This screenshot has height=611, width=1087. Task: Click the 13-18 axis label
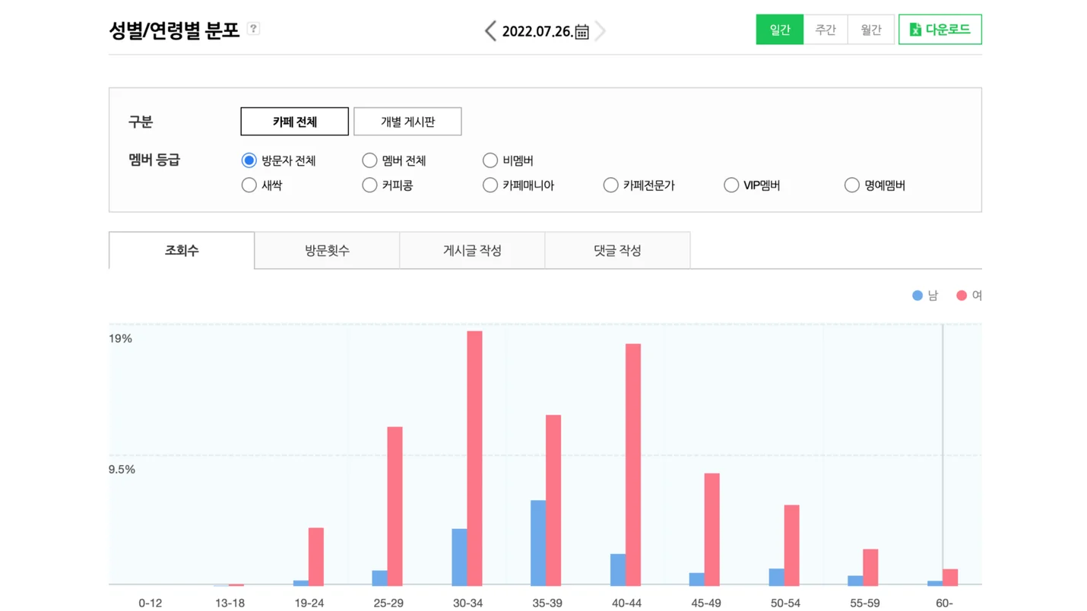230,603
